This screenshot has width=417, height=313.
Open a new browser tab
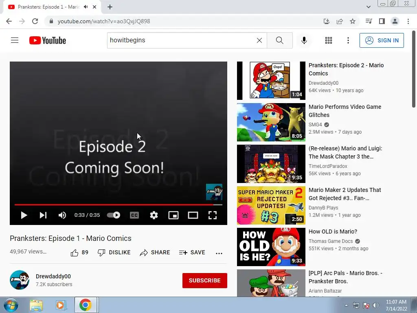click(110, 7)
